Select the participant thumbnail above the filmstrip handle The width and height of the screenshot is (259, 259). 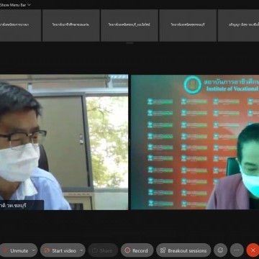point(129,25)
